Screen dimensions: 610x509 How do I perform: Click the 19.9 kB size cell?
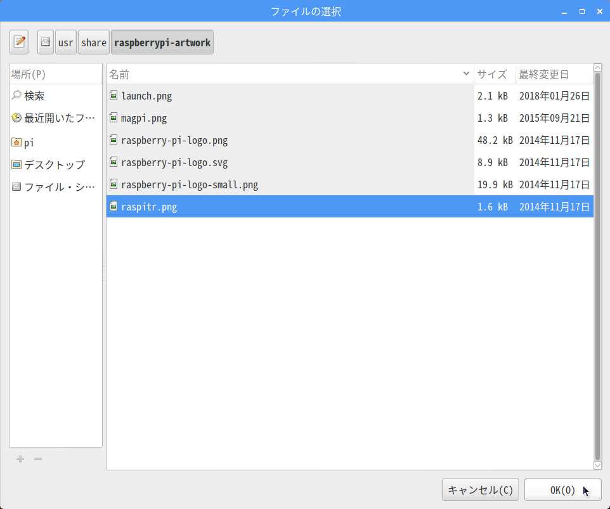click(495, 184)
